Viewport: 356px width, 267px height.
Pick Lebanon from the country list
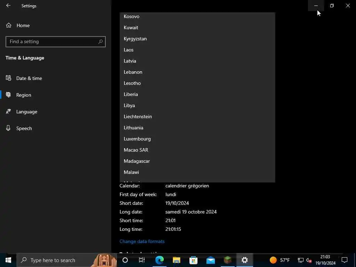197,72
